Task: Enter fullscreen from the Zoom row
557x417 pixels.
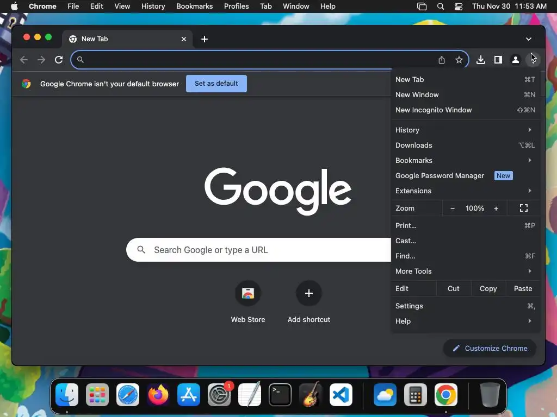Action: (524, 208)
